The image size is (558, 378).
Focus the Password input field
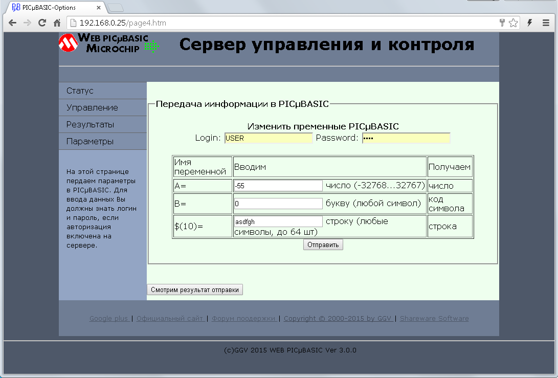pyautogui.click(x=406, y=138)
